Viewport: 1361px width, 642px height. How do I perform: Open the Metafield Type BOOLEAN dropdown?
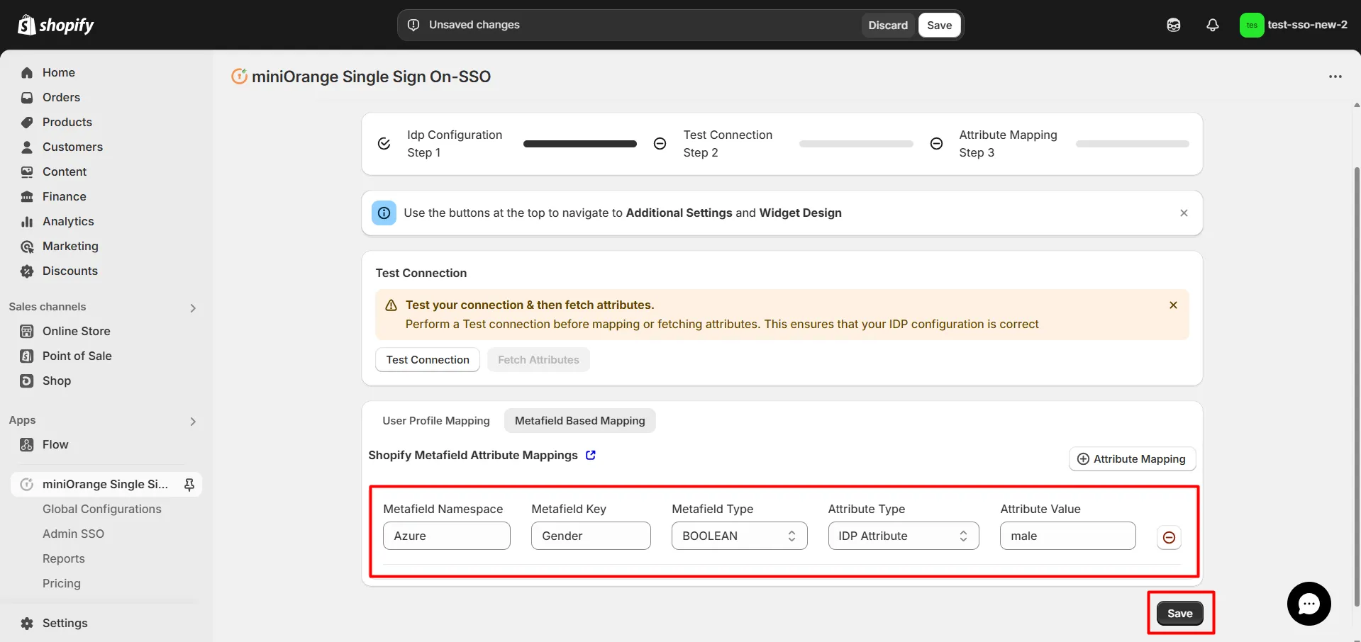pyautogui.click(x=739, y=536)
